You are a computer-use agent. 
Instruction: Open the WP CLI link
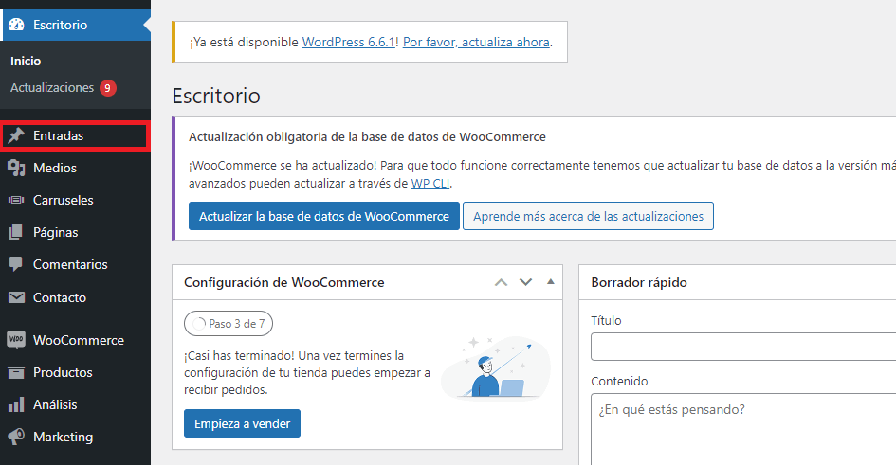[x=430, y=184]
